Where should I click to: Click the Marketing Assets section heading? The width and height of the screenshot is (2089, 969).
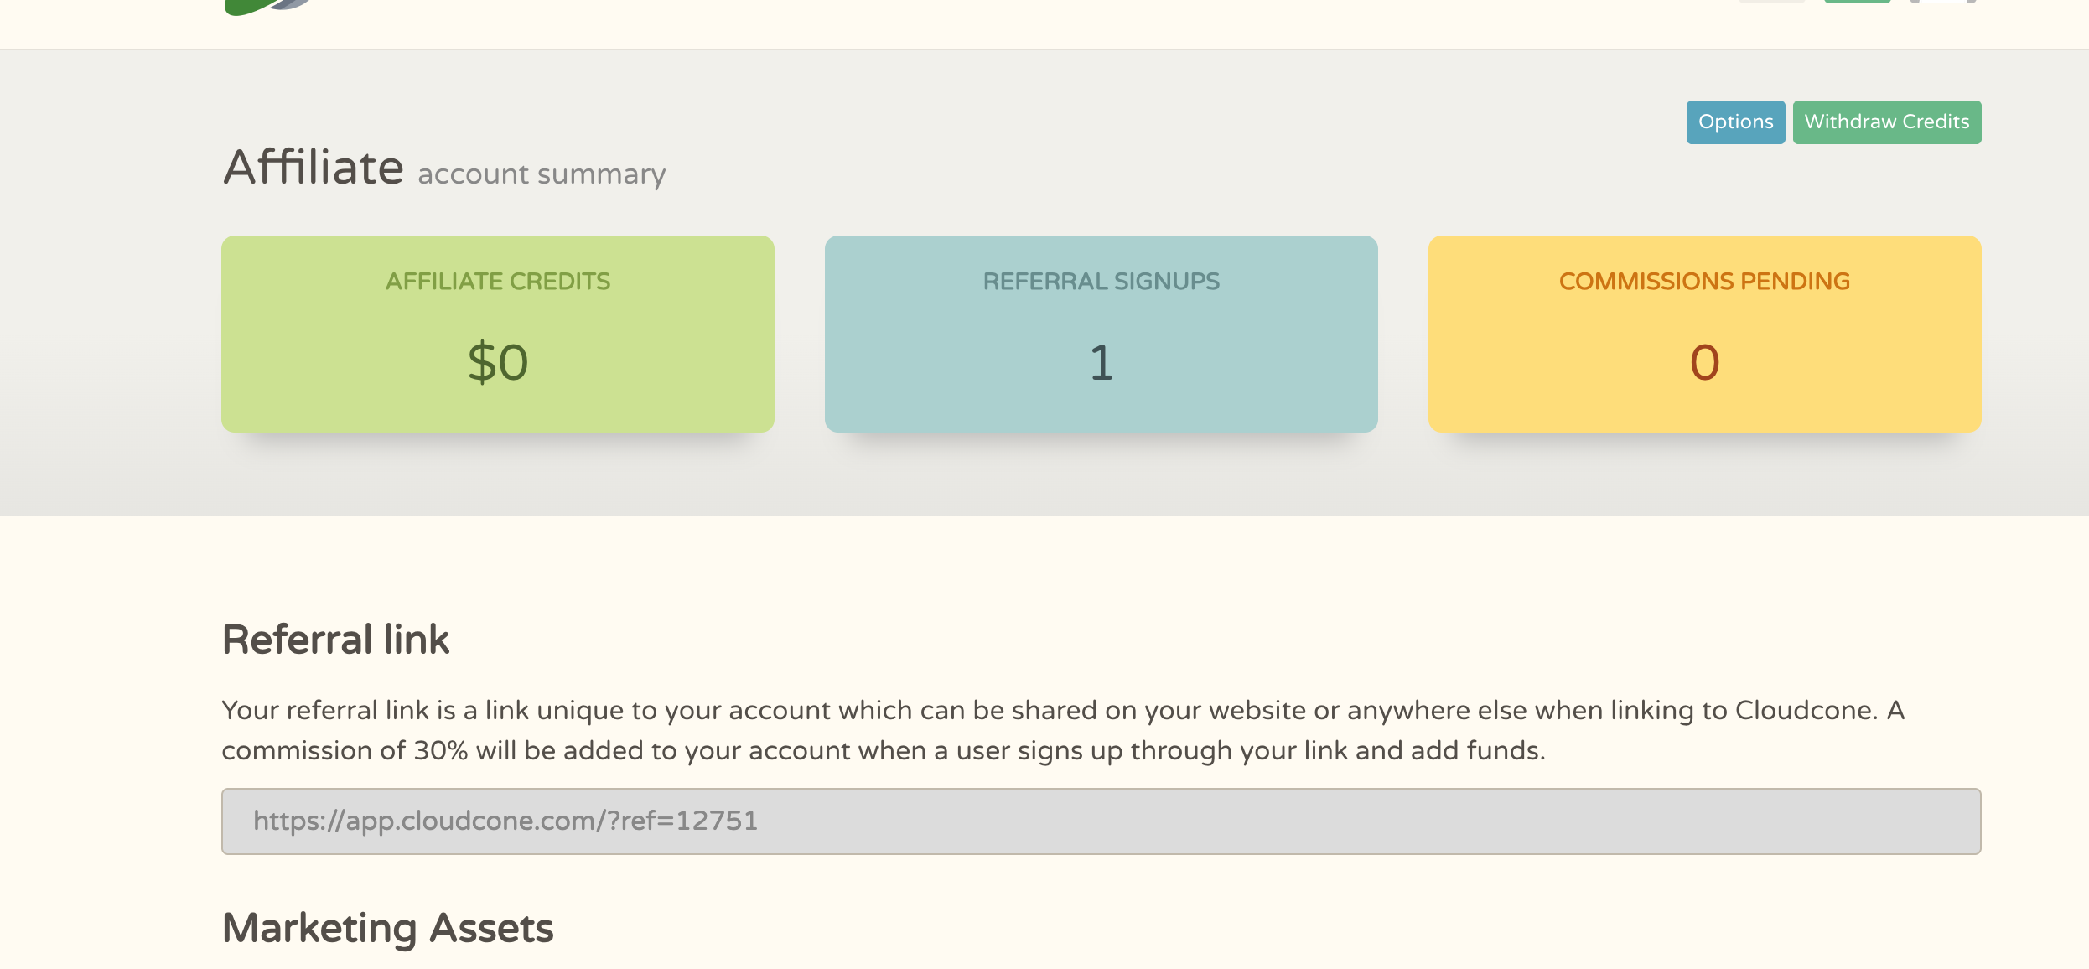pos(387,928)
